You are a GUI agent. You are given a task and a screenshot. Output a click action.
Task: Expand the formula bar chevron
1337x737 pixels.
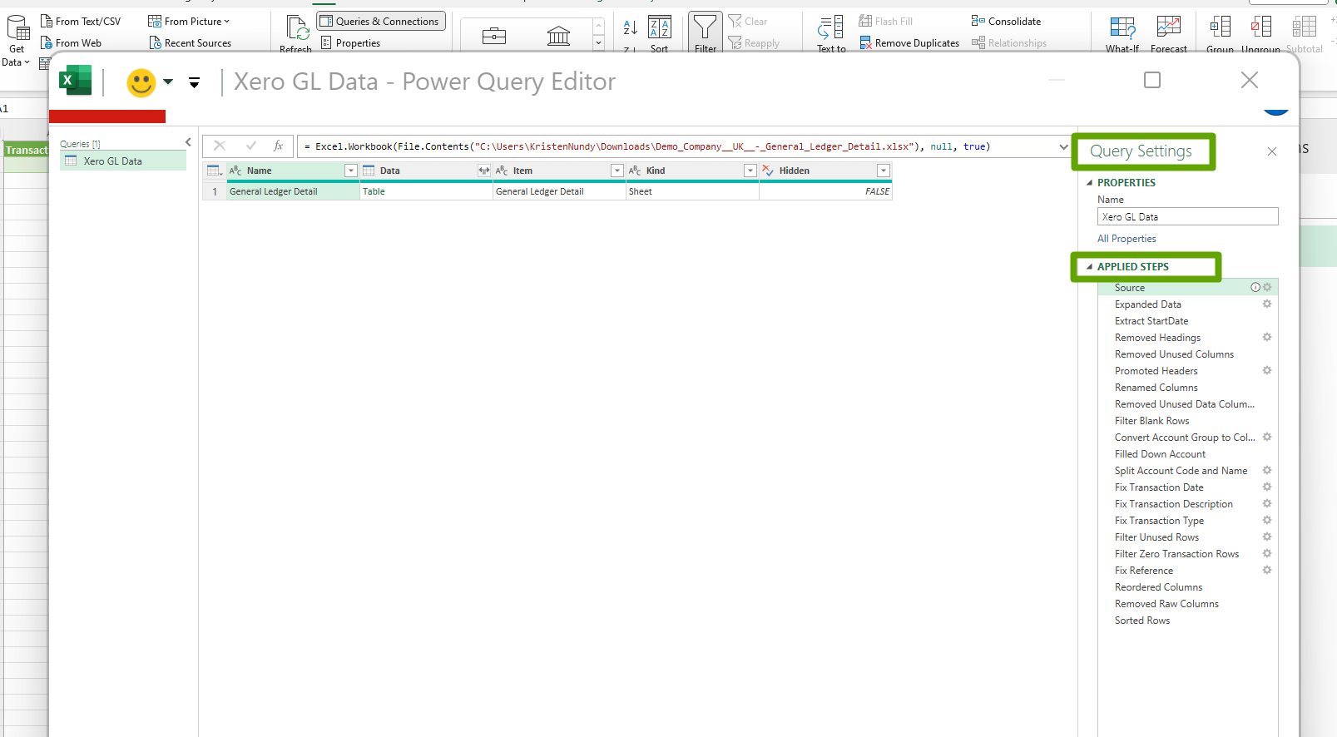(1063, 146)
